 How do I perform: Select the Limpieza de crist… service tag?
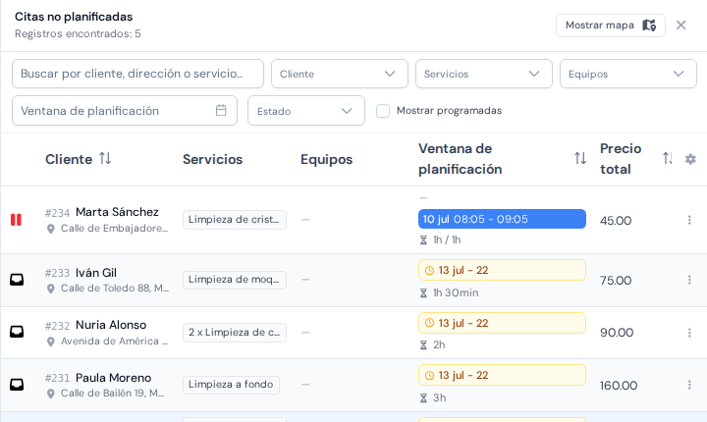tap(235, 220)
